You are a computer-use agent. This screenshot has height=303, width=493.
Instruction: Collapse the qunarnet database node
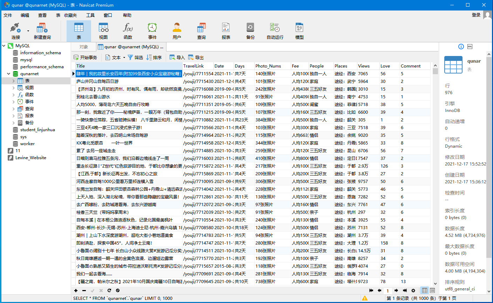pyautogui.click(x=8, y=73)
